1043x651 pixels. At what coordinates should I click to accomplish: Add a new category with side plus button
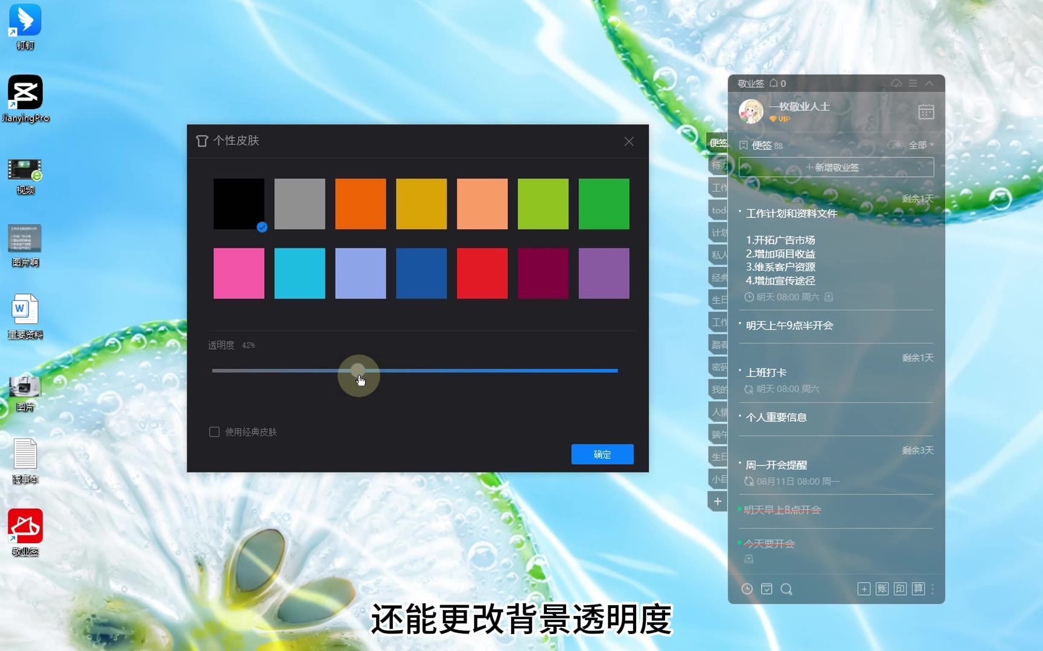pos(718,501)
